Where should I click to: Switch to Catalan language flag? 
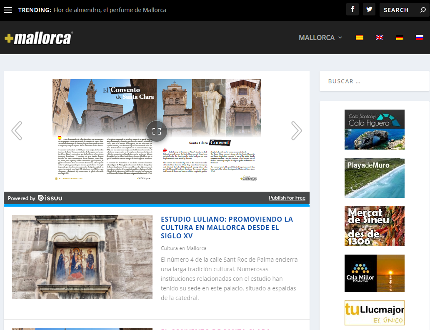click(360, 37)
